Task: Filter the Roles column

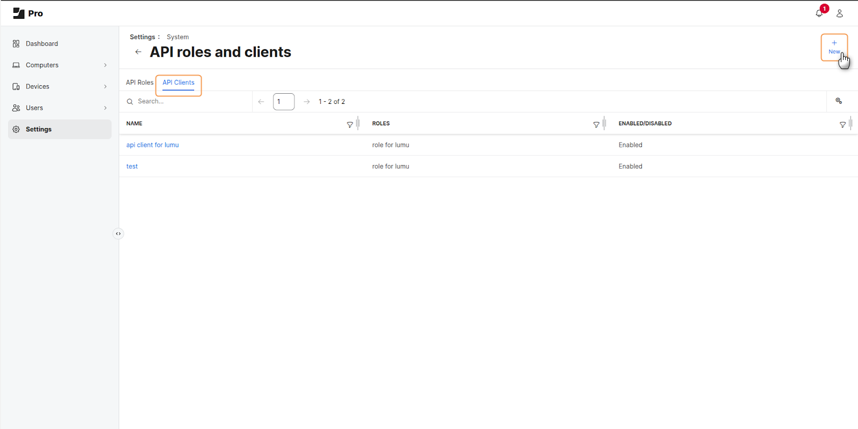Action: 596,124
